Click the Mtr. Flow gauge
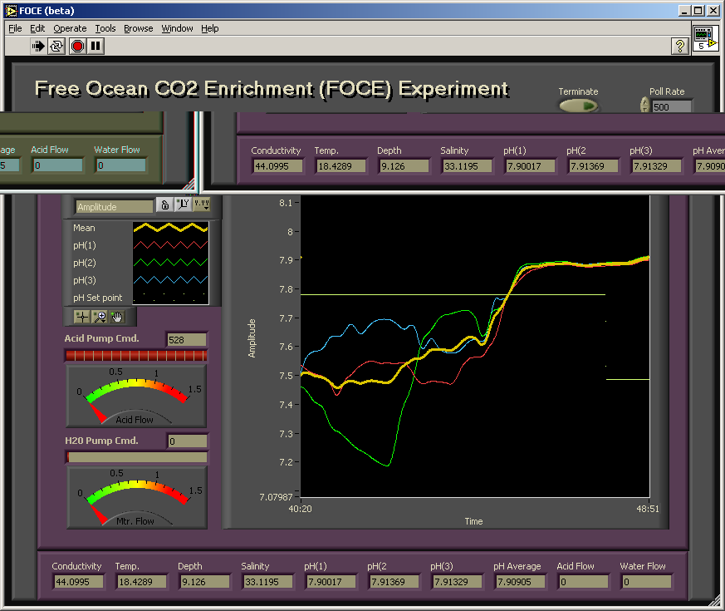Image resolution: width=725 pixels, height=611 pixels. pyautogui.click(x=137, y=498)
